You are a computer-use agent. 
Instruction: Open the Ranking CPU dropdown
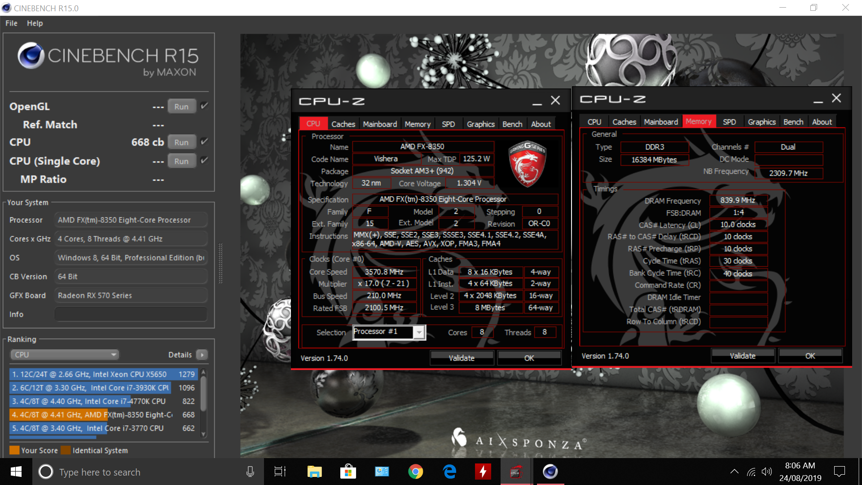click(65, 355)
